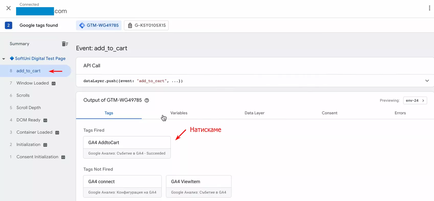Click the GA4 tag icon in G-K5Y0105X1S chip
The width and height of the screenshot is (434, 201).
(130, 25)
